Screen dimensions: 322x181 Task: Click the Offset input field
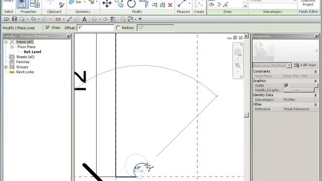click(x=95, y=28)
